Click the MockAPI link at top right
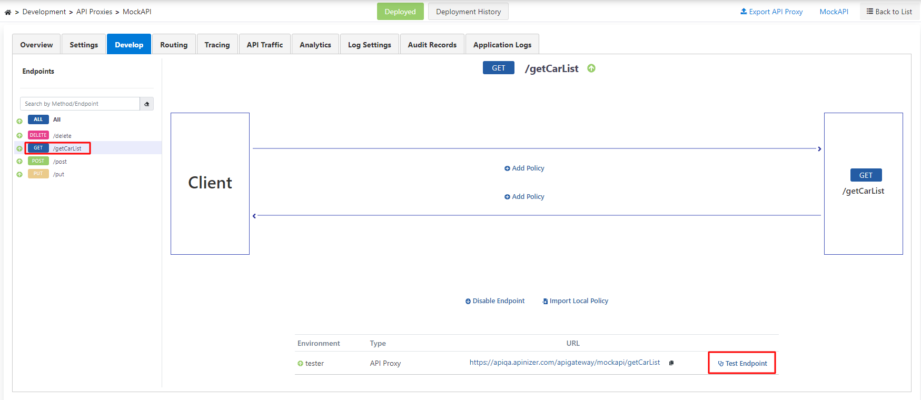The image size is (921, 400). click(834, 12)
